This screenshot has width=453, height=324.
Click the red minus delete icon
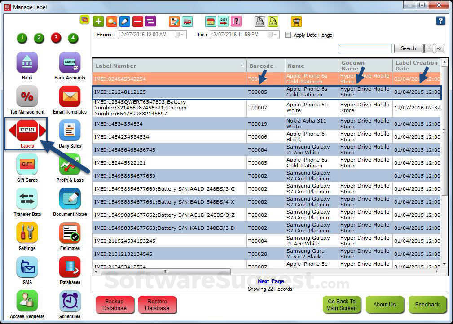tap(137, 21)
